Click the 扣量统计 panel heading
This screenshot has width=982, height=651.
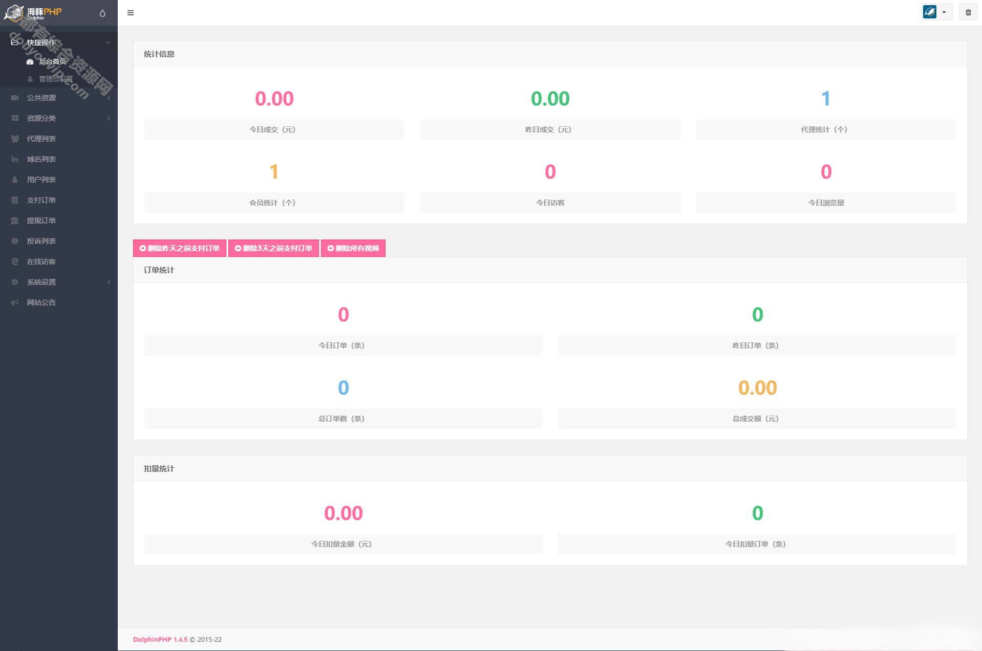point(159,469)
